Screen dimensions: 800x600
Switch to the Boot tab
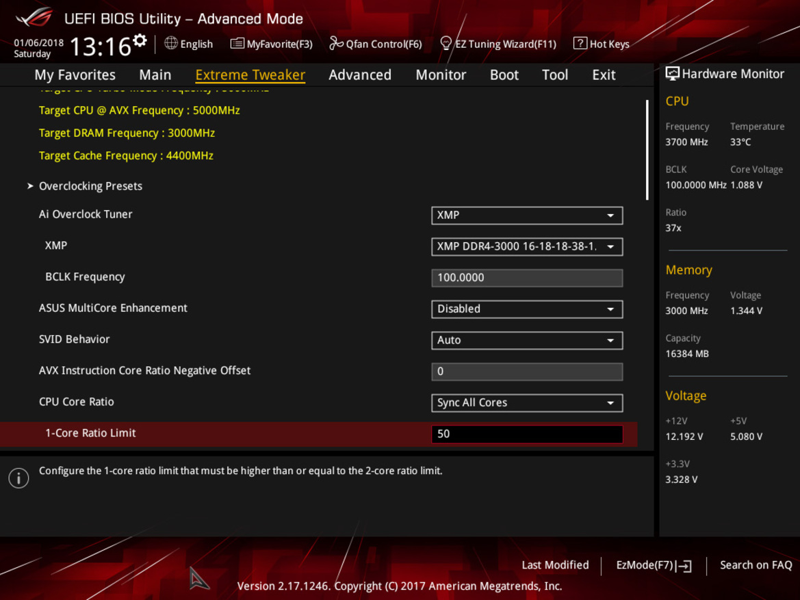coord(504,75)
